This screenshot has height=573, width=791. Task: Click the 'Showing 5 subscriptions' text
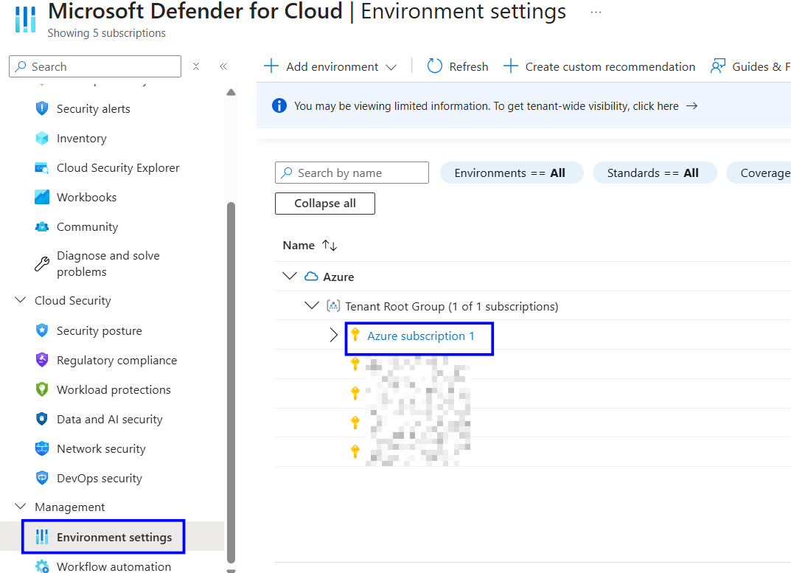[106, 32]
